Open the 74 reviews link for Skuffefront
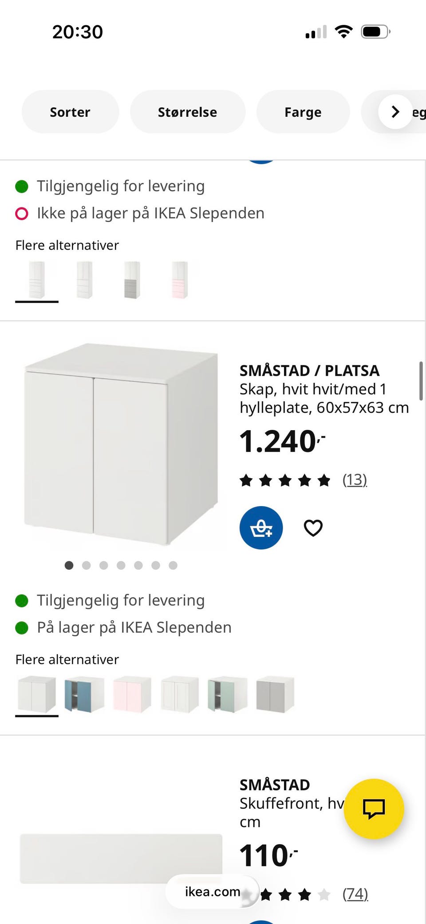 point(355,894)
